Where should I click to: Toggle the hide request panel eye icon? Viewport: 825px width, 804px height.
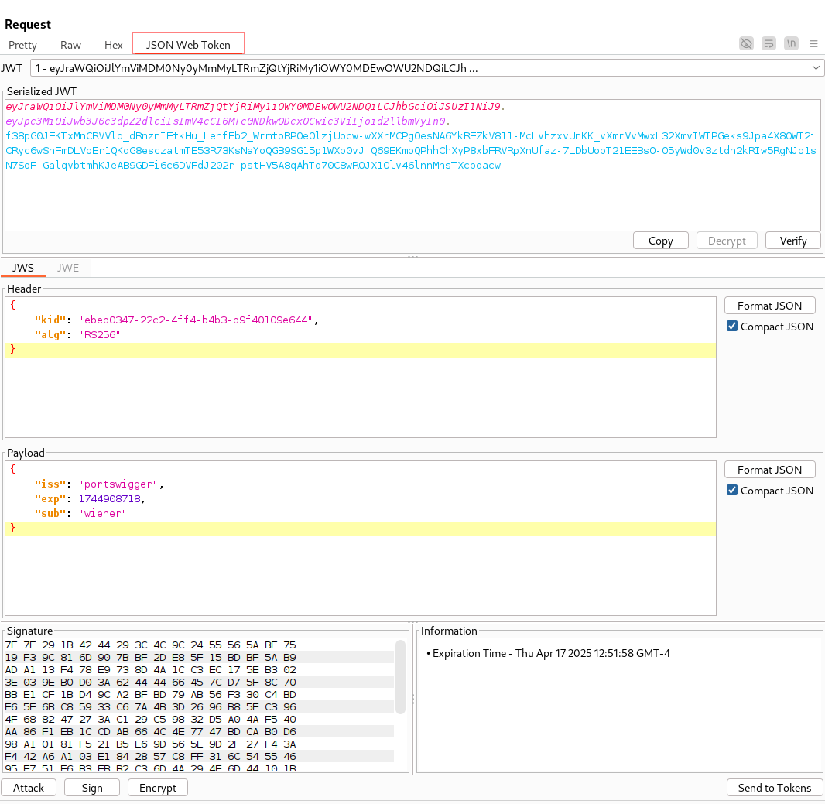point(746,43)
